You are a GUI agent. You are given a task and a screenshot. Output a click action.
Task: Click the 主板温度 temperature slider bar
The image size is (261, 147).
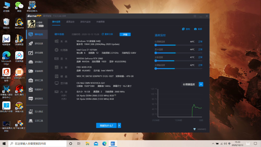179,61
